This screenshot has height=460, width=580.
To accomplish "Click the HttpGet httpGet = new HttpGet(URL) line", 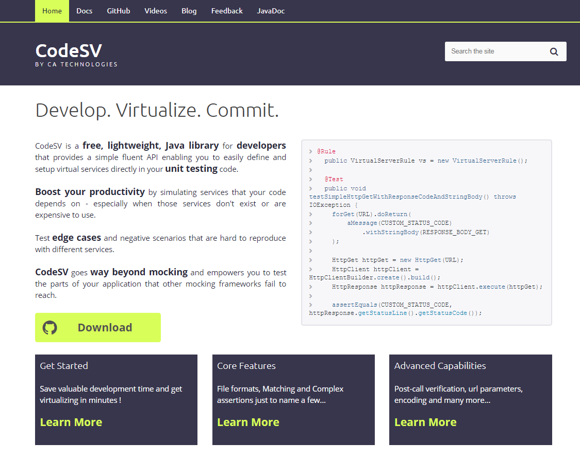I will pyautogui.click(x=397, y=260).
